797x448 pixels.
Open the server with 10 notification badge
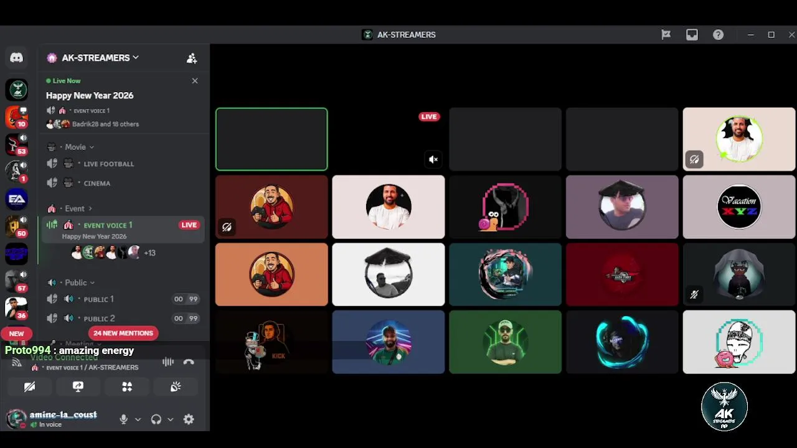(x=17, y=117)
